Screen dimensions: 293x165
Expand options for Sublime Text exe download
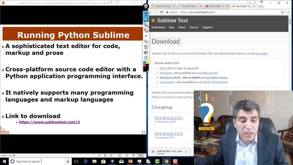click(x=186, y=152)
